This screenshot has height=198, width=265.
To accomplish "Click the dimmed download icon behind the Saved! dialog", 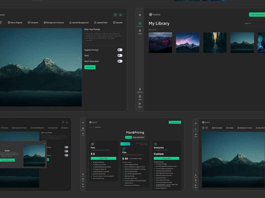I will [67, 122].
